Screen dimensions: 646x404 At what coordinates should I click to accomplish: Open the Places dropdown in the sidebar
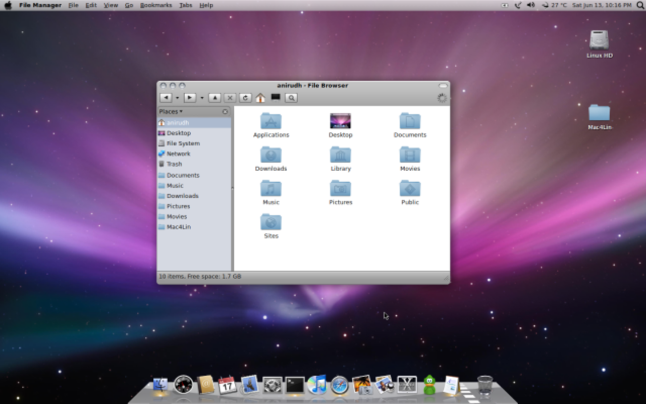pyautogui.click(x=171, y=111)
